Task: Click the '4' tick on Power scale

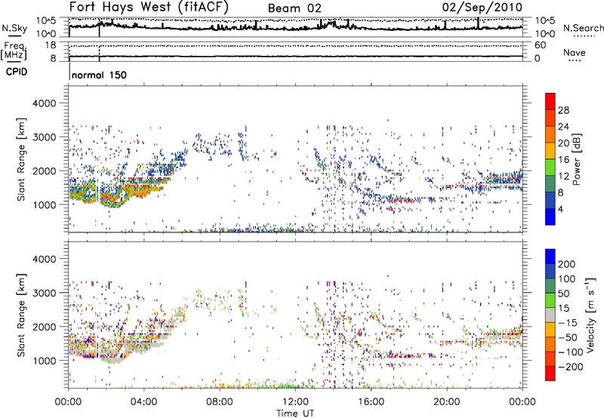Action: point(560,209)
